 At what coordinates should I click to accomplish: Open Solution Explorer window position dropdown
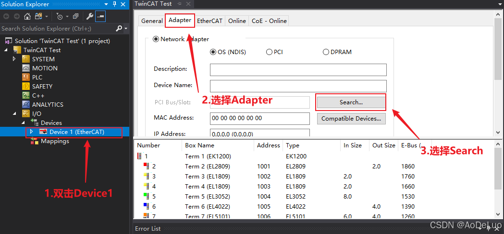coord(106,4)
